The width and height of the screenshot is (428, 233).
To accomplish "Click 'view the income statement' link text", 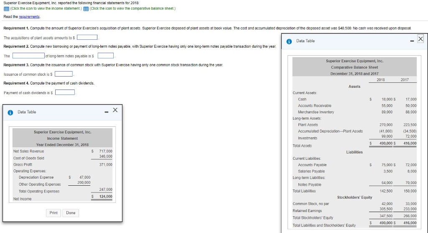I will 46,8.
